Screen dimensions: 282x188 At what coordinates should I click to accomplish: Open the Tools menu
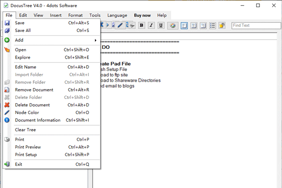[x=95, y=15]
